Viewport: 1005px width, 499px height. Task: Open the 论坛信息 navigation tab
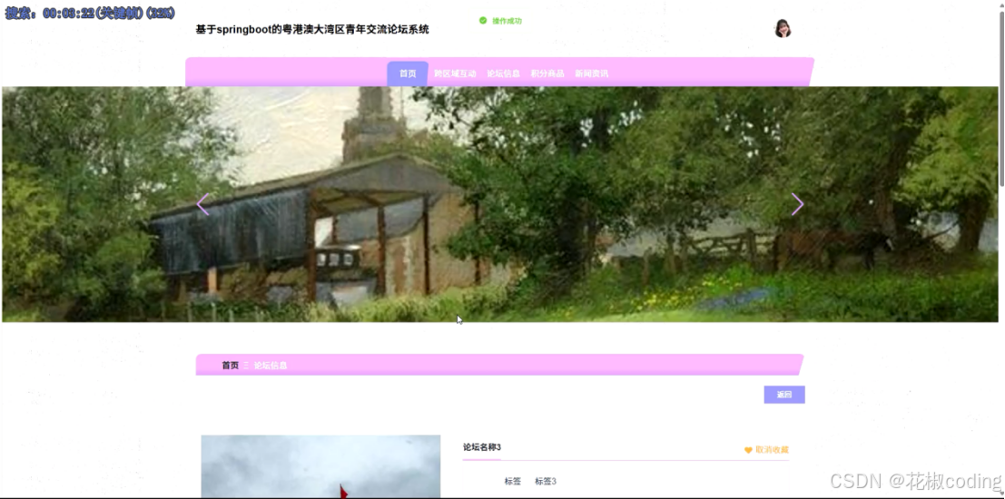pos(503,73)
